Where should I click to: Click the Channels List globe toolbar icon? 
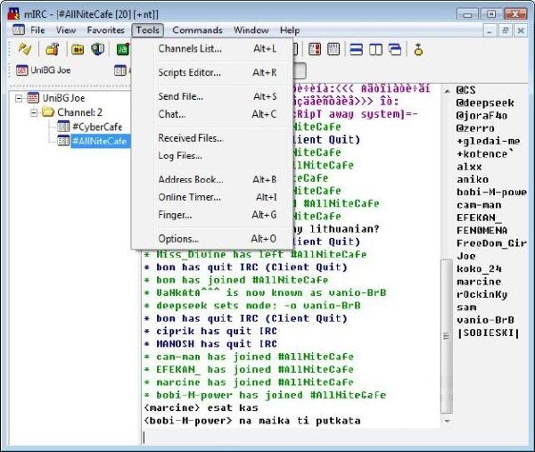click(98, 49)
